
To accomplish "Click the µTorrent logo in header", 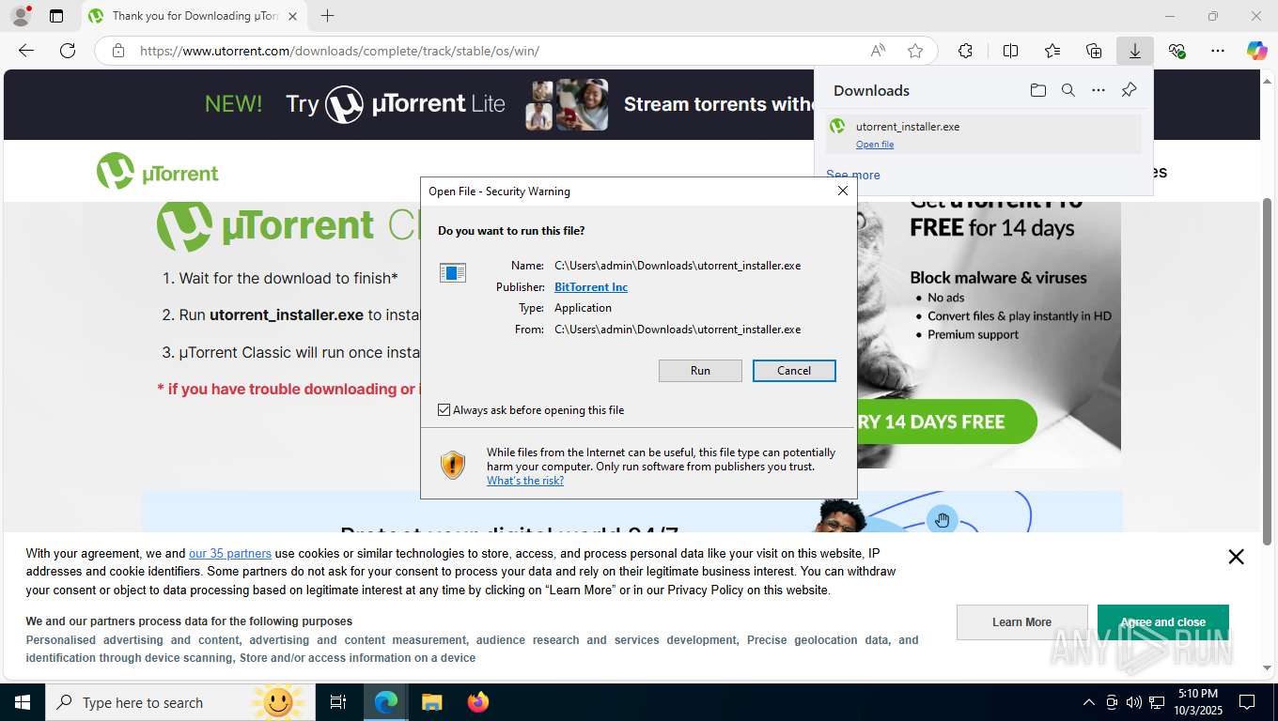I will click(157, 172).
